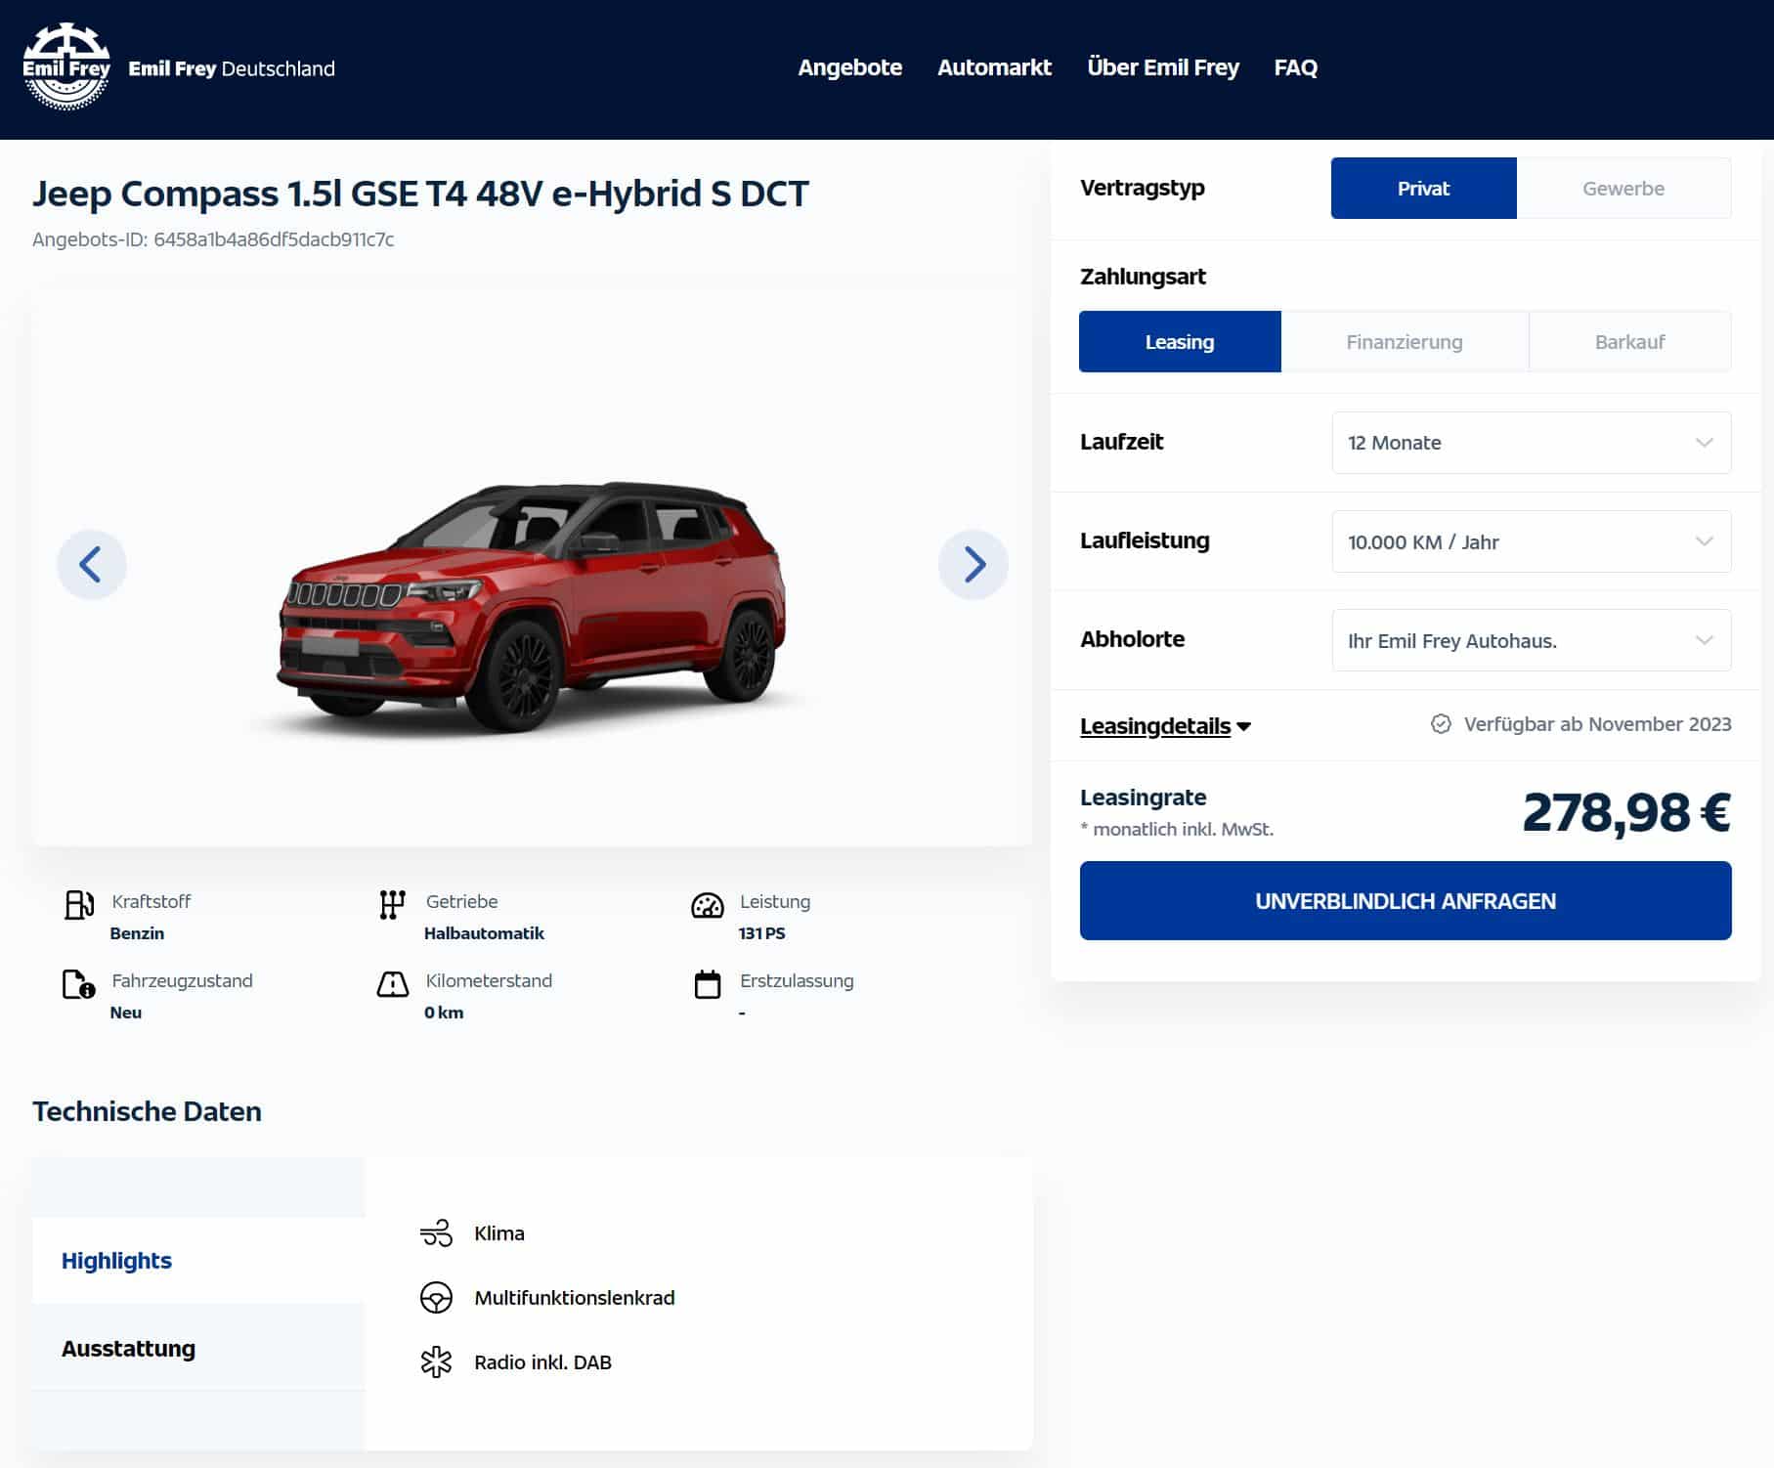Click the Angebots-ID text
Viewport: 1774px width, 1468px height.
(x=213, y=239)
